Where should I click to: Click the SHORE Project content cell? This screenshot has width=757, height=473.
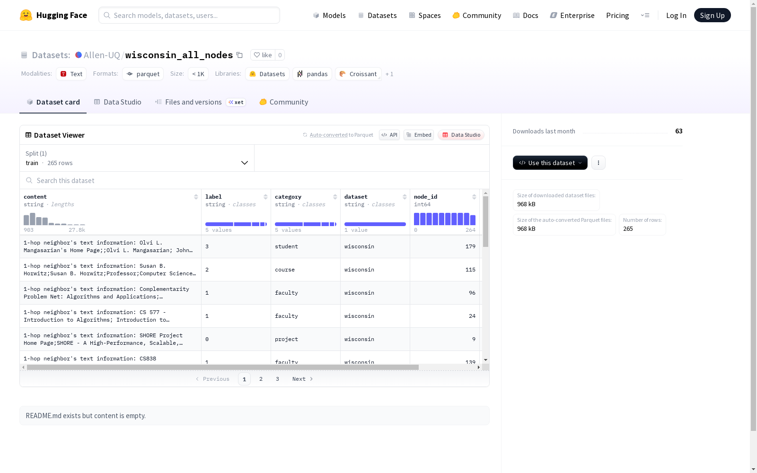tap(111, 339)
